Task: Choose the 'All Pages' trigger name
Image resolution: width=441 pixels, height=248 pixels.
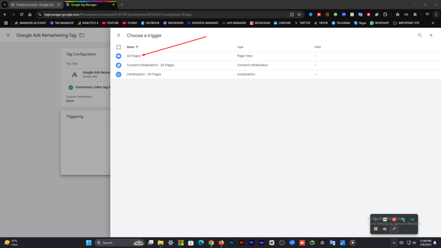Action: (134, 56)
